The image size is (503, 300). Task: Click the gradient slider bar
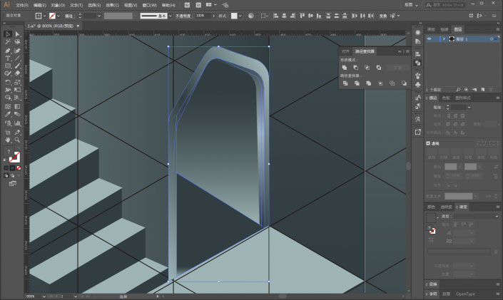(459, 252)
